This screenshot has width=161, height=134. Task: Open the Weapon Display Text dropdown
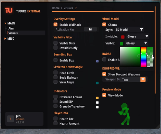133,80
